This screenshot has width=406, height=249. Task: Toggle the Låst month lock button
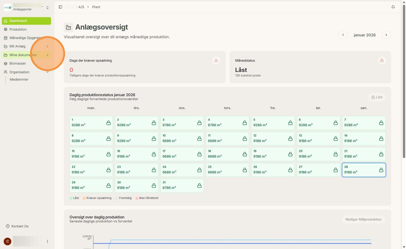pyautogui.click(x=377, y=97)
